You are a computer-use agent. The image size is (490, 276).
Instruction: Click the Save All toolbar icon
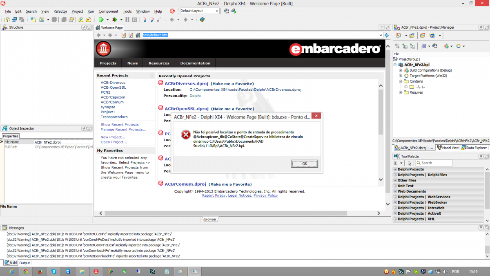(64, 20)
